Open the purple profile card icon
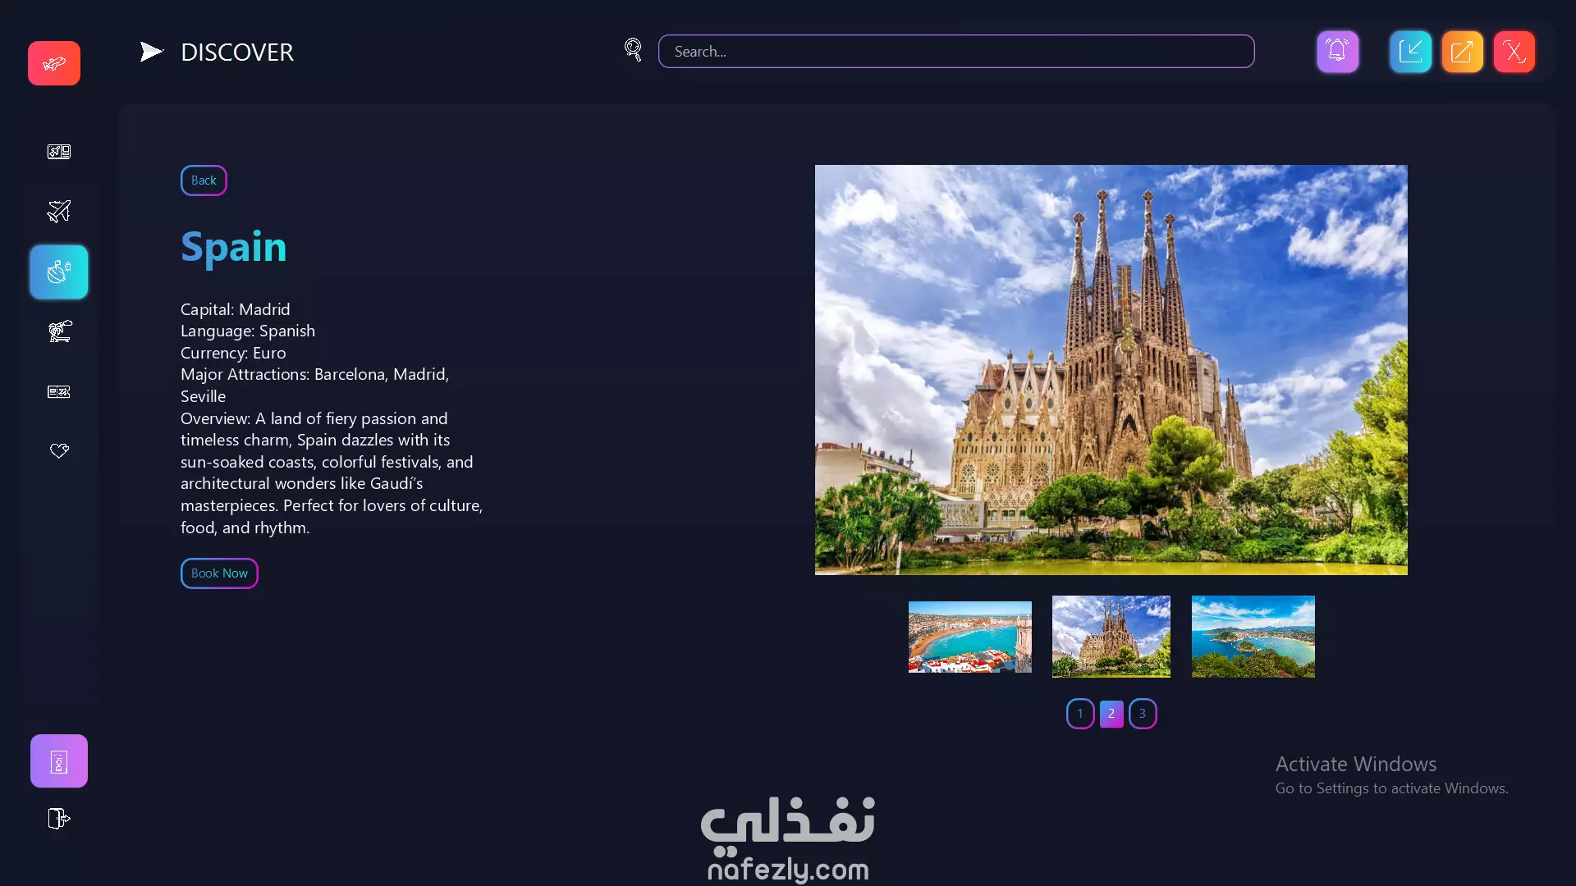Image resolution: width=1576 pixels, height=886 pixels. pyautogui.click(x=58, y=761)
